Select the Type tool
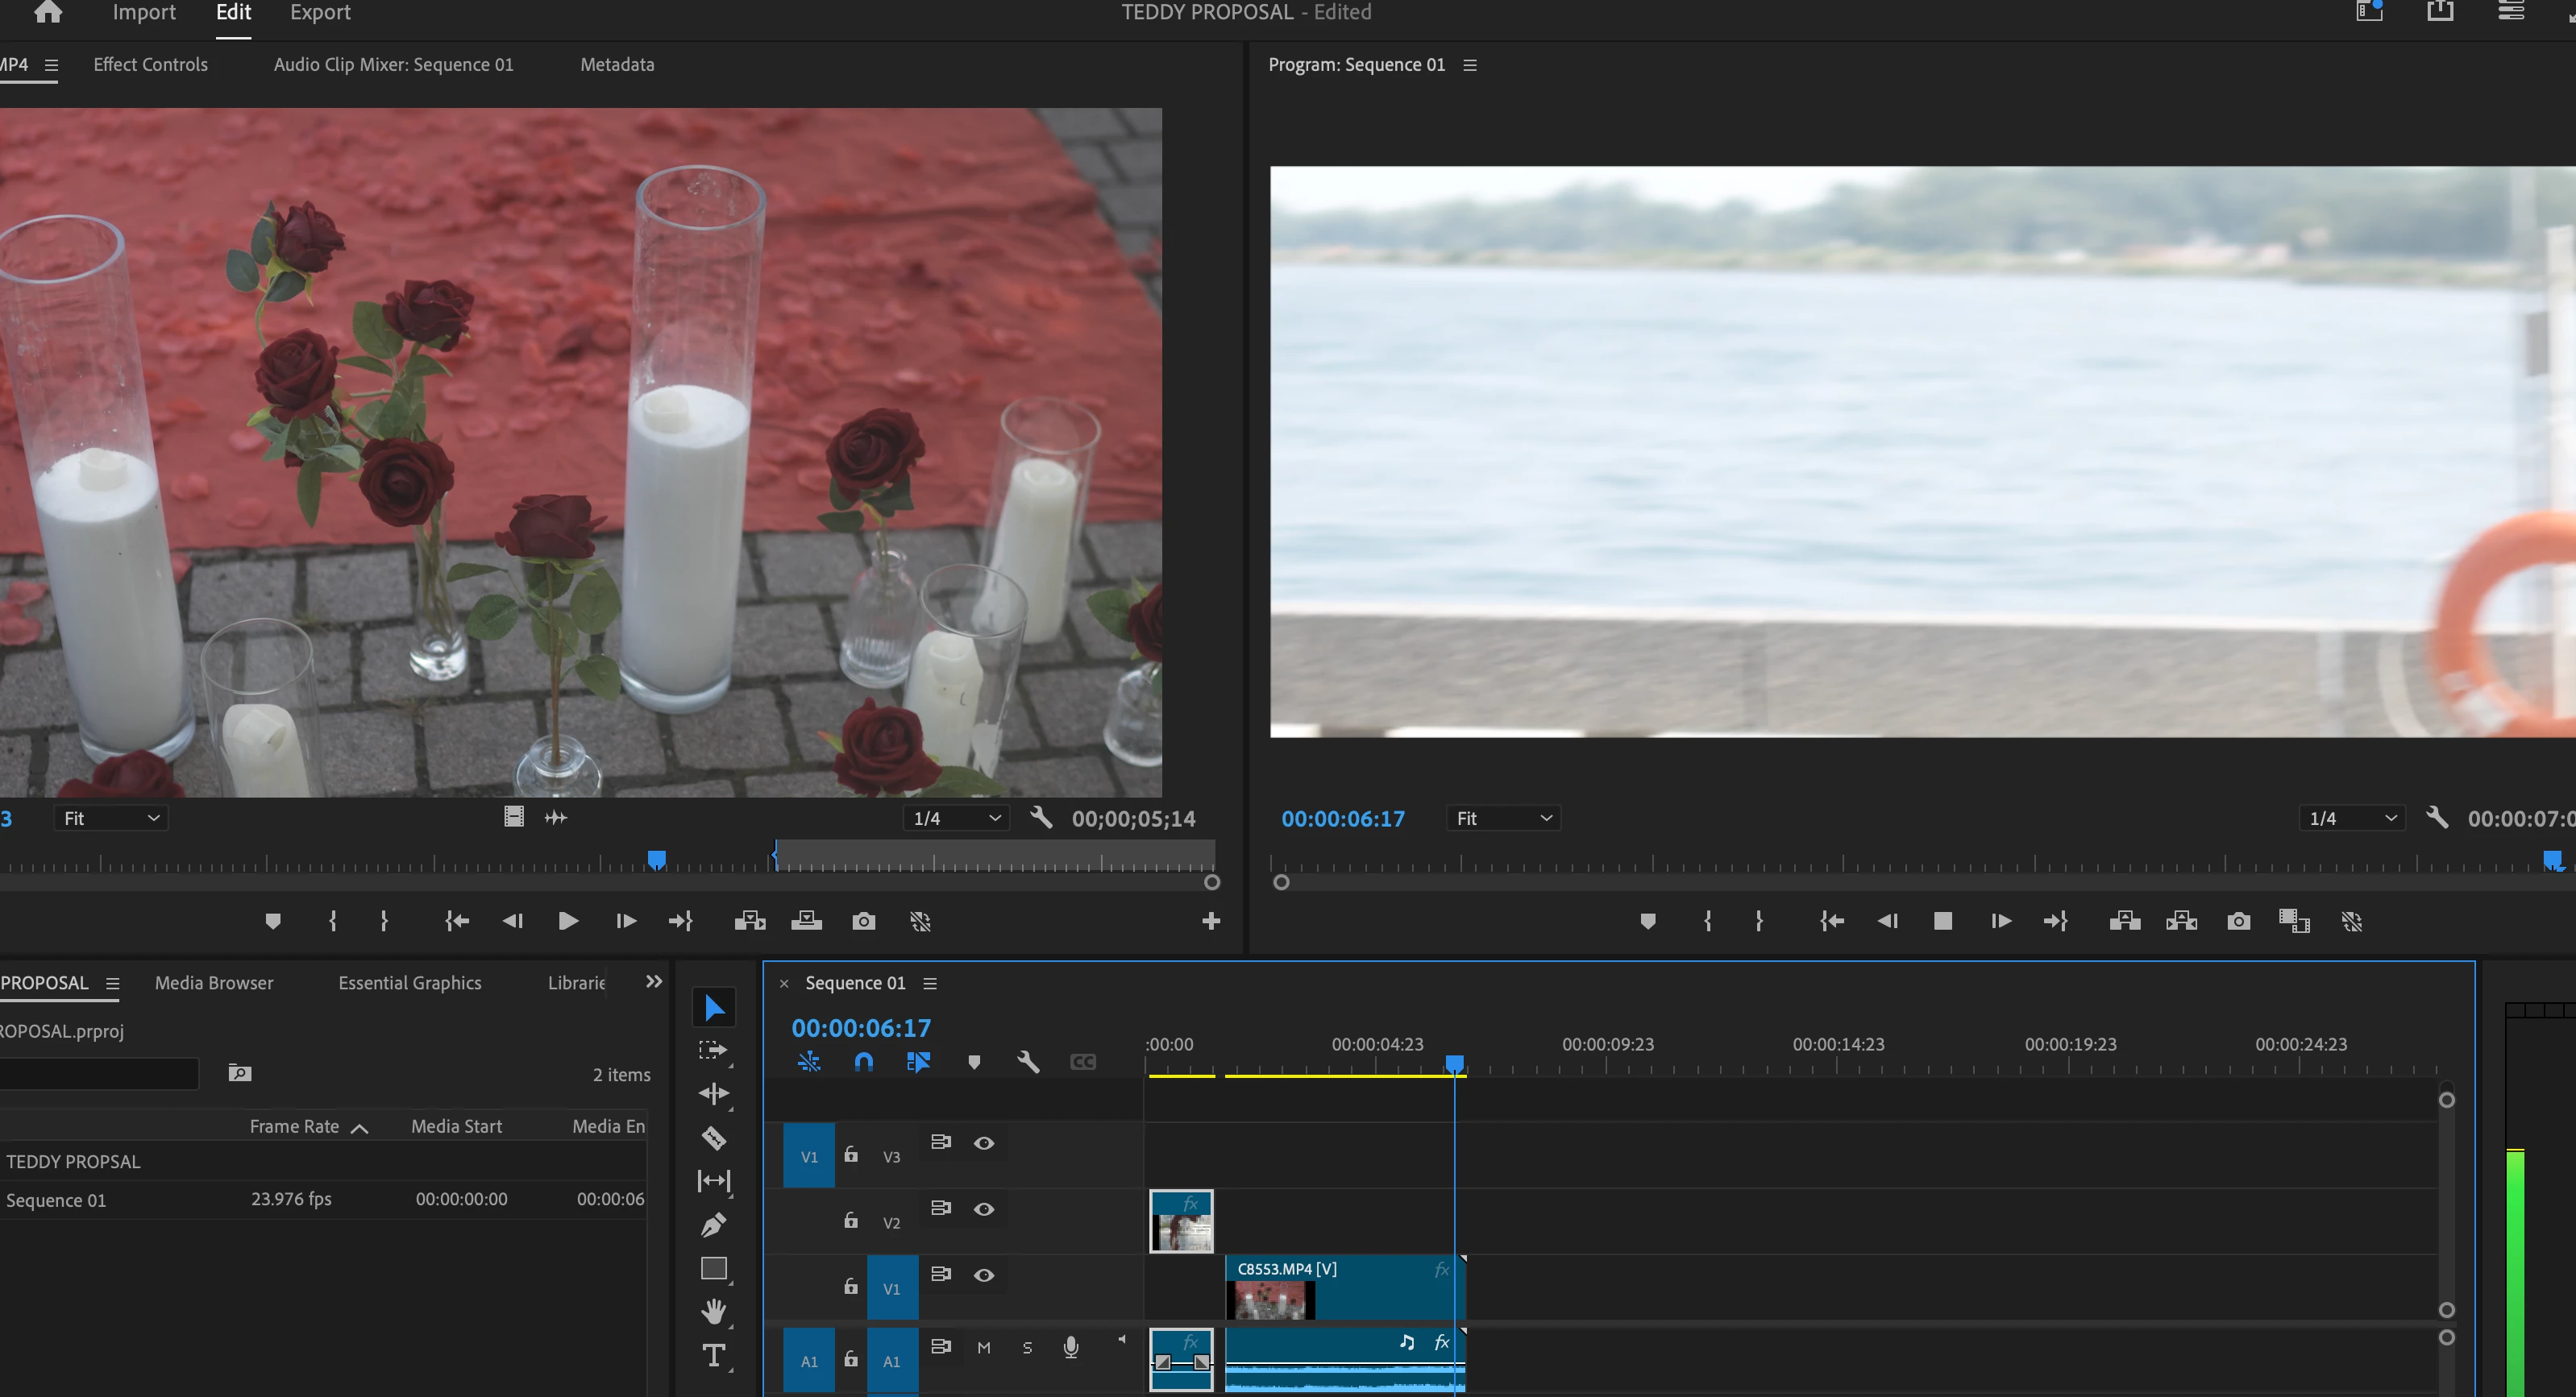 [x=713, y=1356]
